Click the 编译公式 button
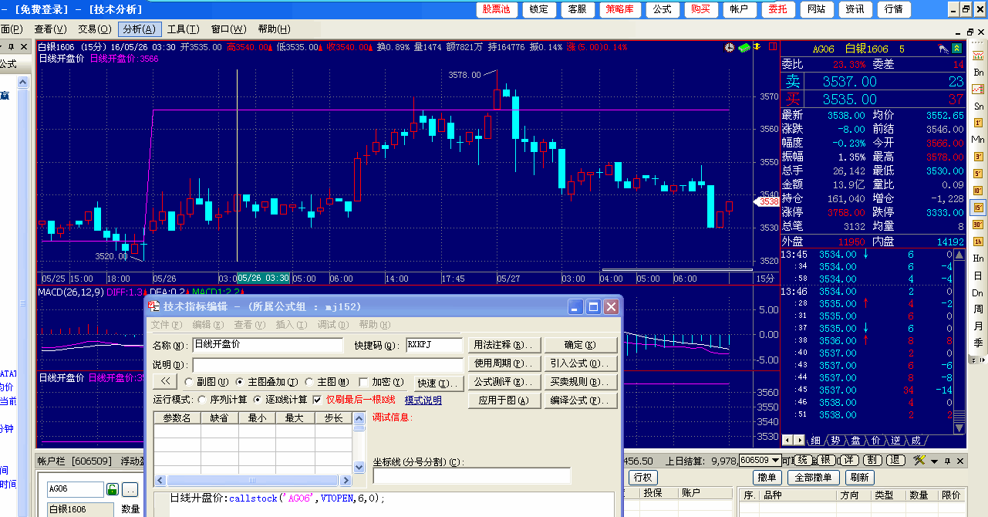Screen dimensions: 988x517 [x=574, y=400]
